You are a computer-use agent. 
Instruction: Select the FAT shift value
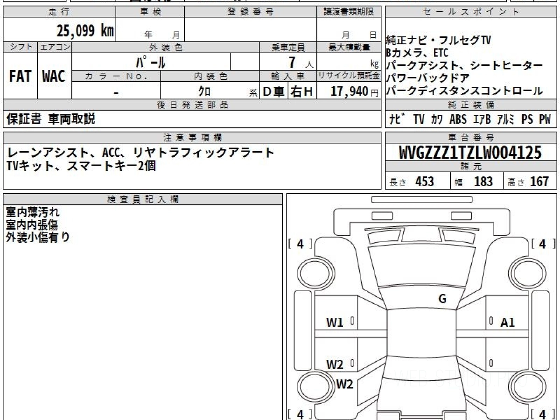click(x=20, y=77)
